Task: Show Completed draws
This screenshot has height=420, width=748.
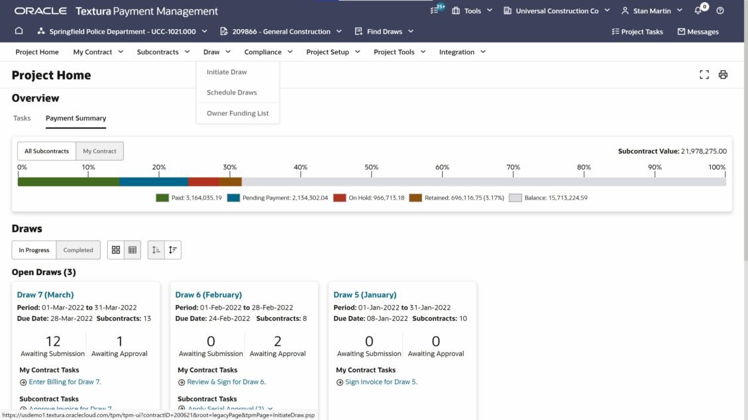Action: coord(78,250)
